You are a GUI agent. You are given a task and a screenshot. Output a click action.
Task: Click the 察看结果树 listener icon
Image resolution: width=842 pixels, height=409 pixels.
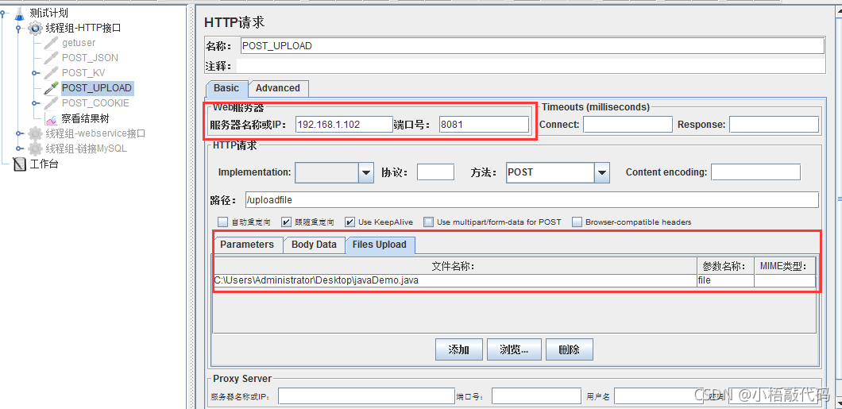[x=51, y=118]
